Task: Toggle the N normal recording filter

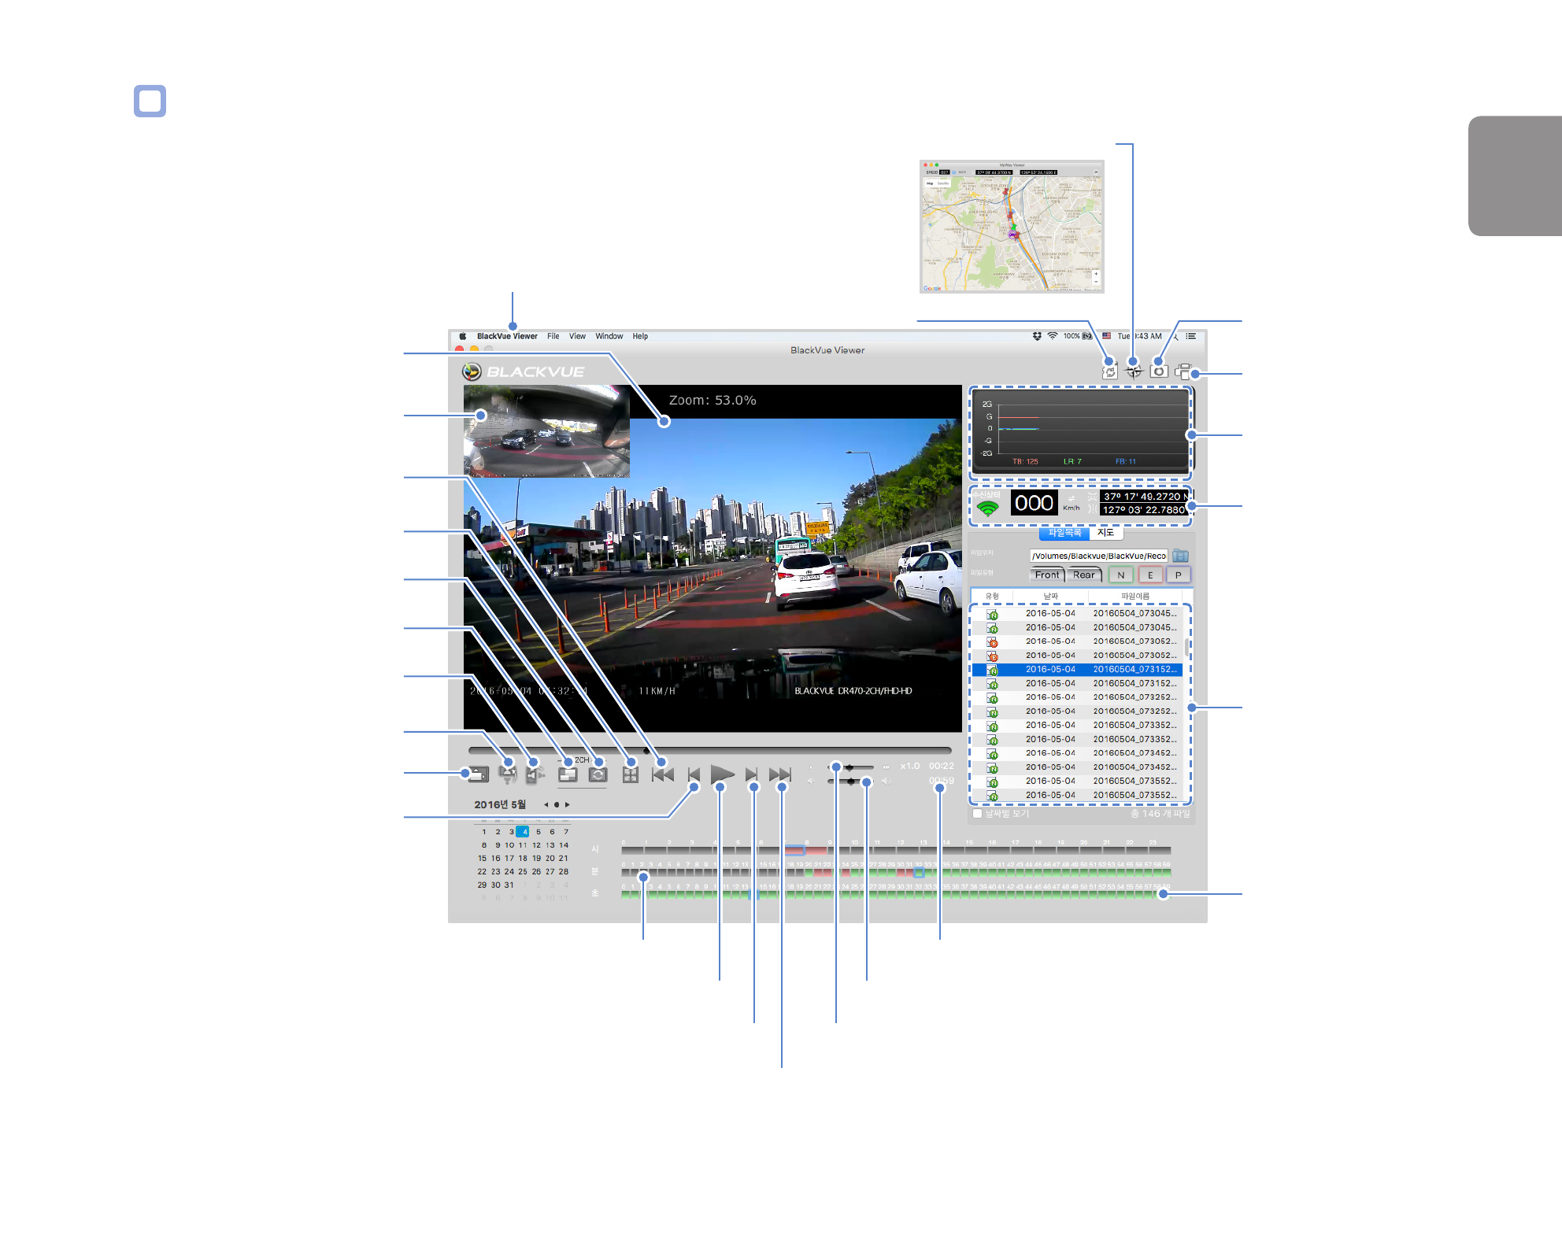Action: point(1121,575)
